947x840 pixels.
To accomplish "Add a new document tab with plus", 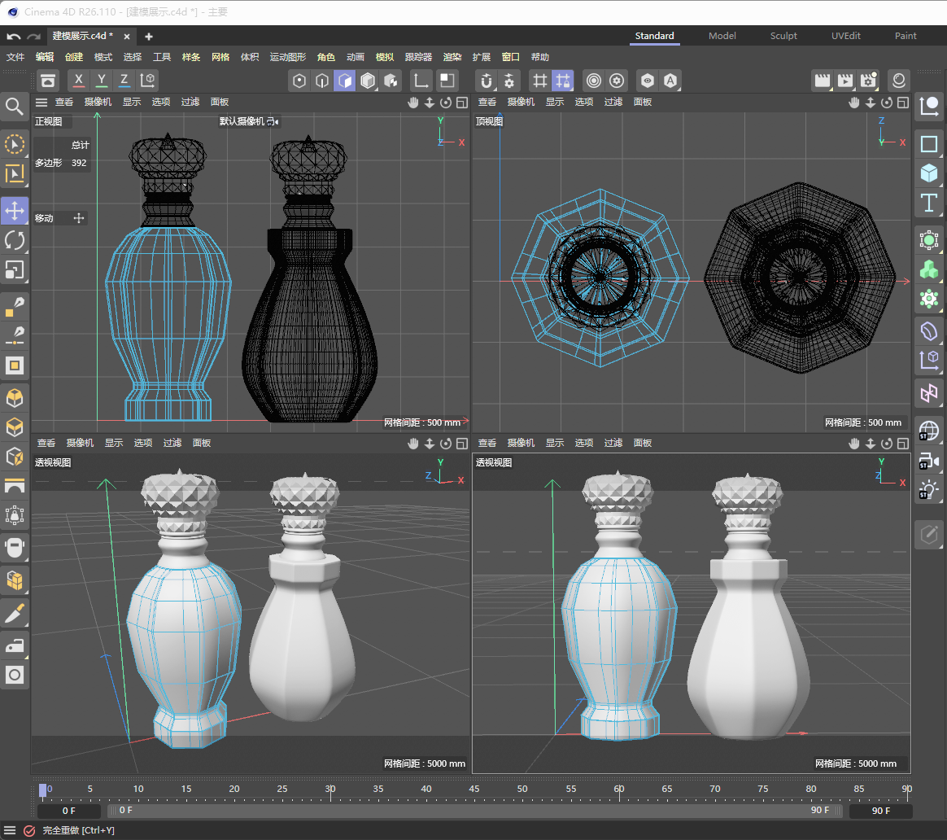I will 149,37.
